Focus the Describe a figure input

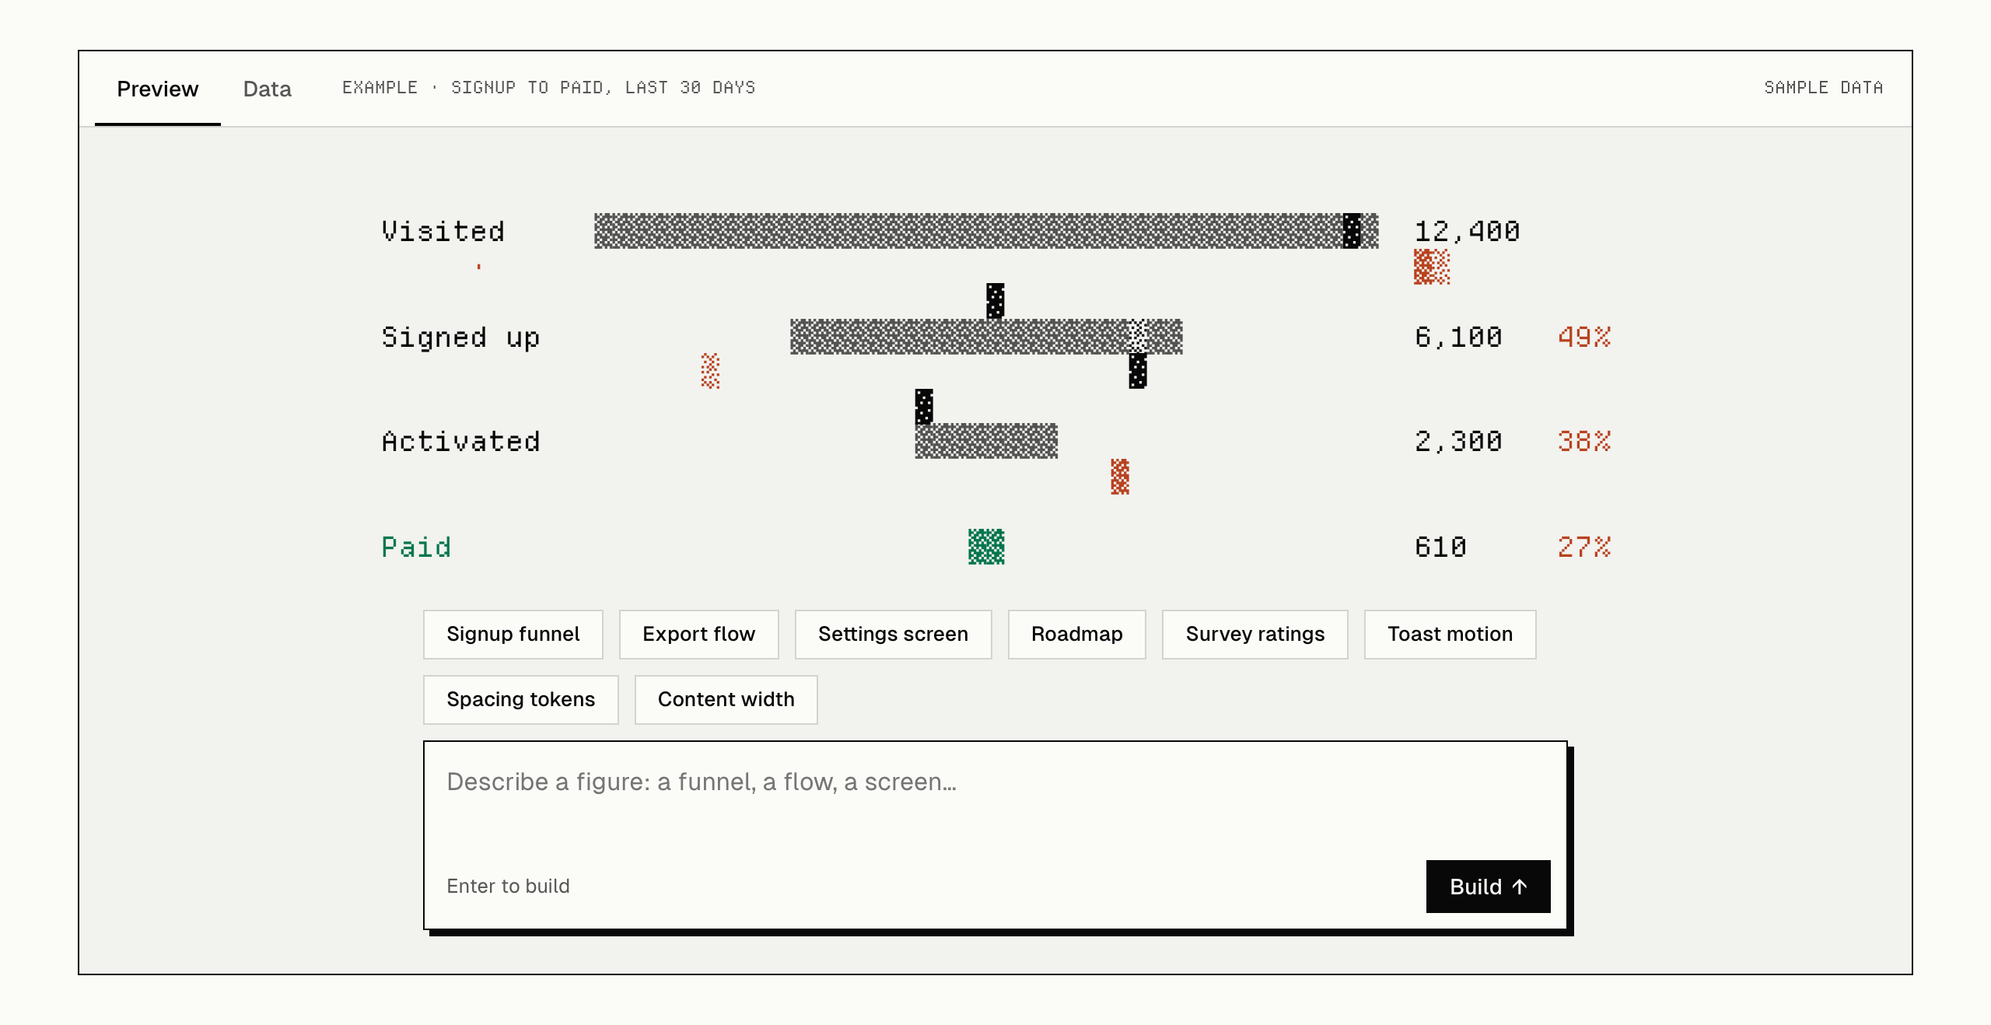995,801
